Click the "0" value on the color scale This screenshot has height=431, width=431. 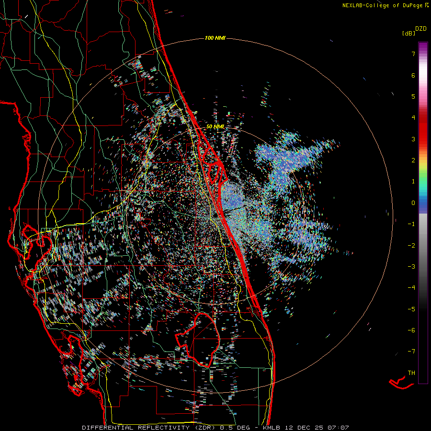point(413,203)
